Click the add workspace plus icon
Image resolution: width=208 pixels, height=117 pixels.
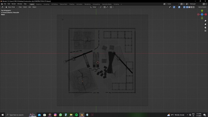coord(121,4)
